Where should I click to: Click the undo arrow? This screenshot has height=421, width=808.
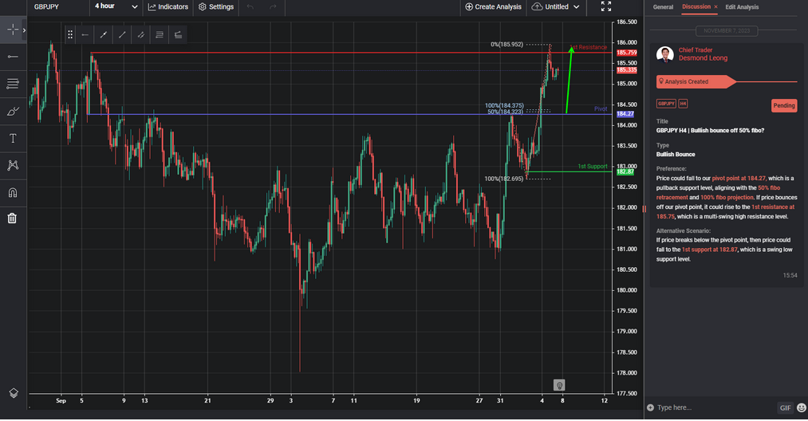250,6
